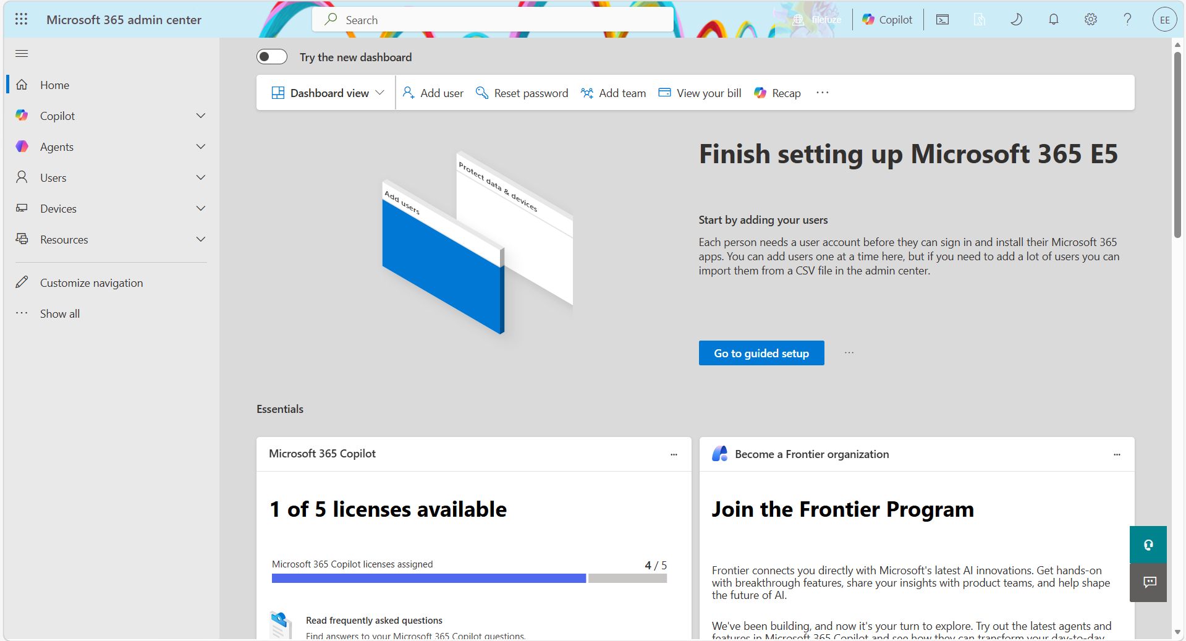Screen dimensions: 1186x641
Task: Click the Copilot licenses assigned progress bar
Action: (469, 578)
